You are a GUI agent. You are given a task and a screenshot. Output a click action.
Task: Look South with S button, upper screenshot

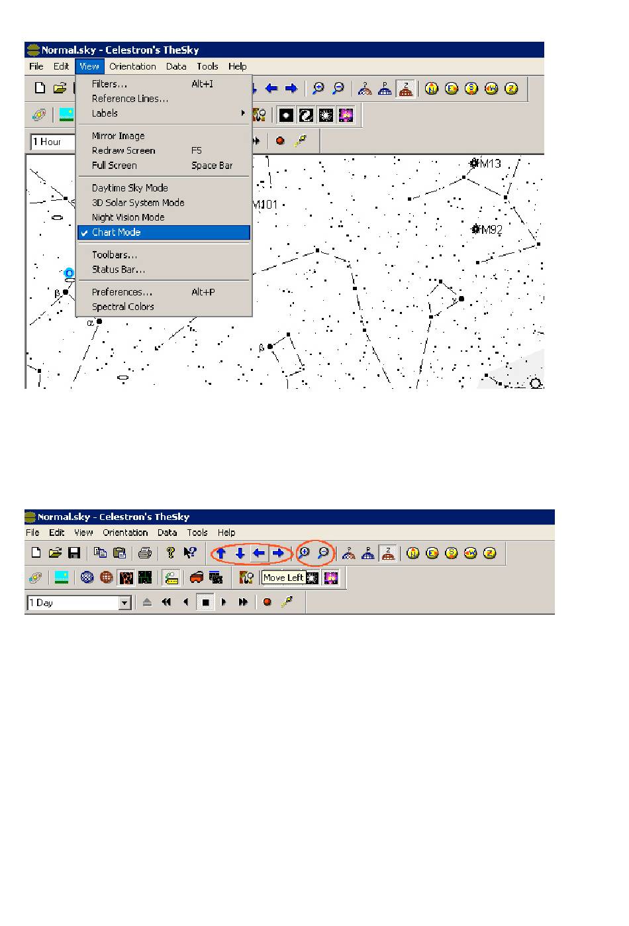(471, 88)
